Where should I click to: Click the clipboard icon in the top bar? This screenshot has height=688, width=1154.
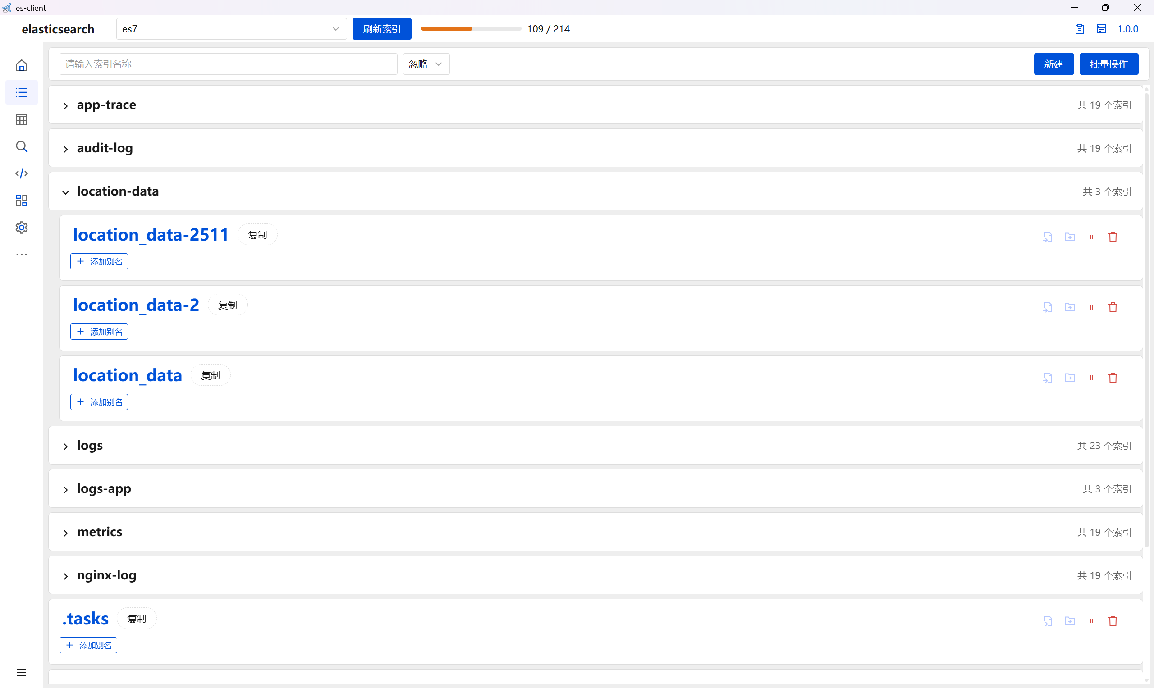tap(1079, 28)
